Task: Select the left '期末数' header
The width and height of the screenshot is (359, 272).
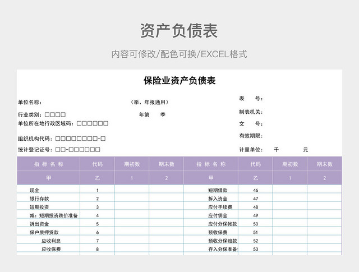Action: click(167, 164)
